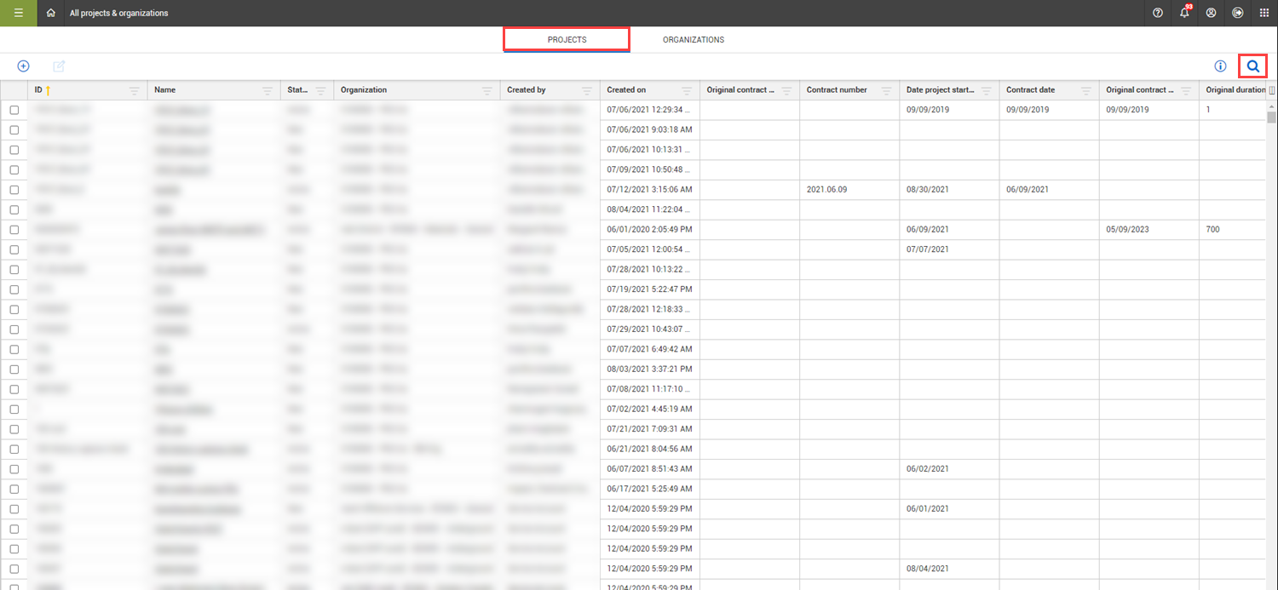Open the Name column filter menu
The width and height of the screenshot is (1278, 590).
click(268, 90)
